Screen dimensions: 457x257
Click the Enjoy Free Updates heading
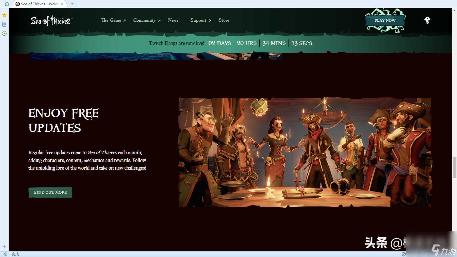tap(63, 121)
